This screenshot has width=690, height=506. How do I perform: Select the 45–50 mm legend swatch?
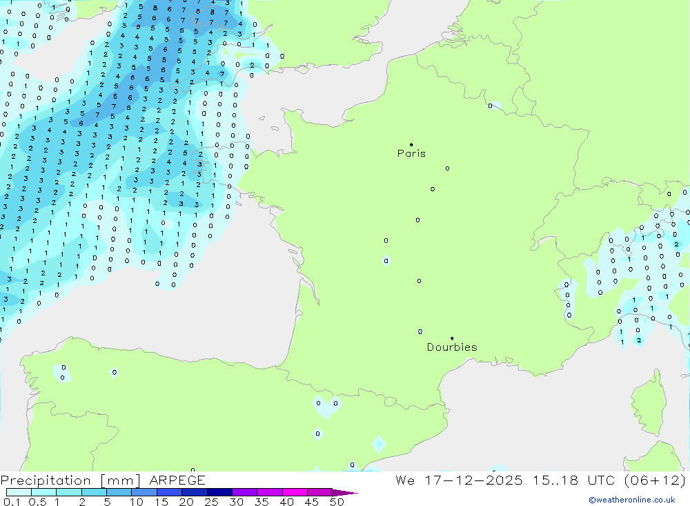coord(320,492)
